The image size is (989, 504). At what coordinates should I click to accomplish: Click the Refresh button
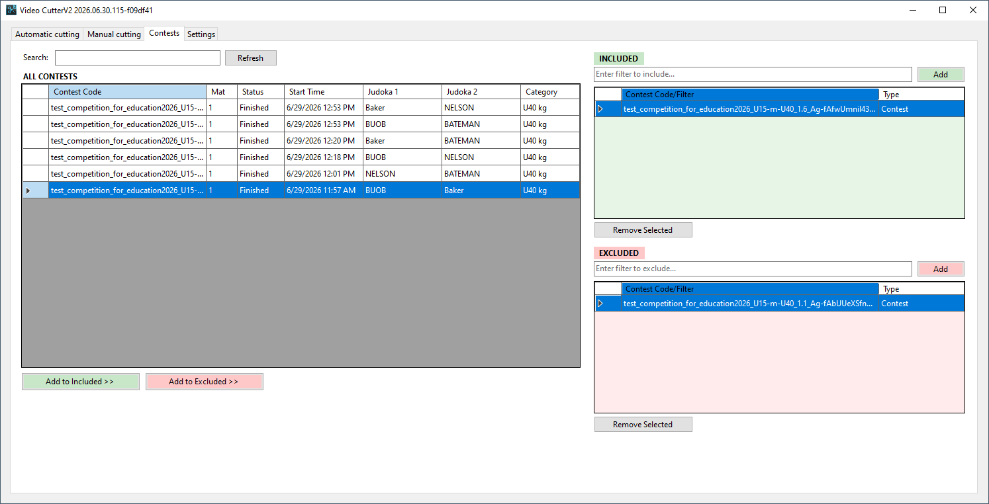pos(251,58)
